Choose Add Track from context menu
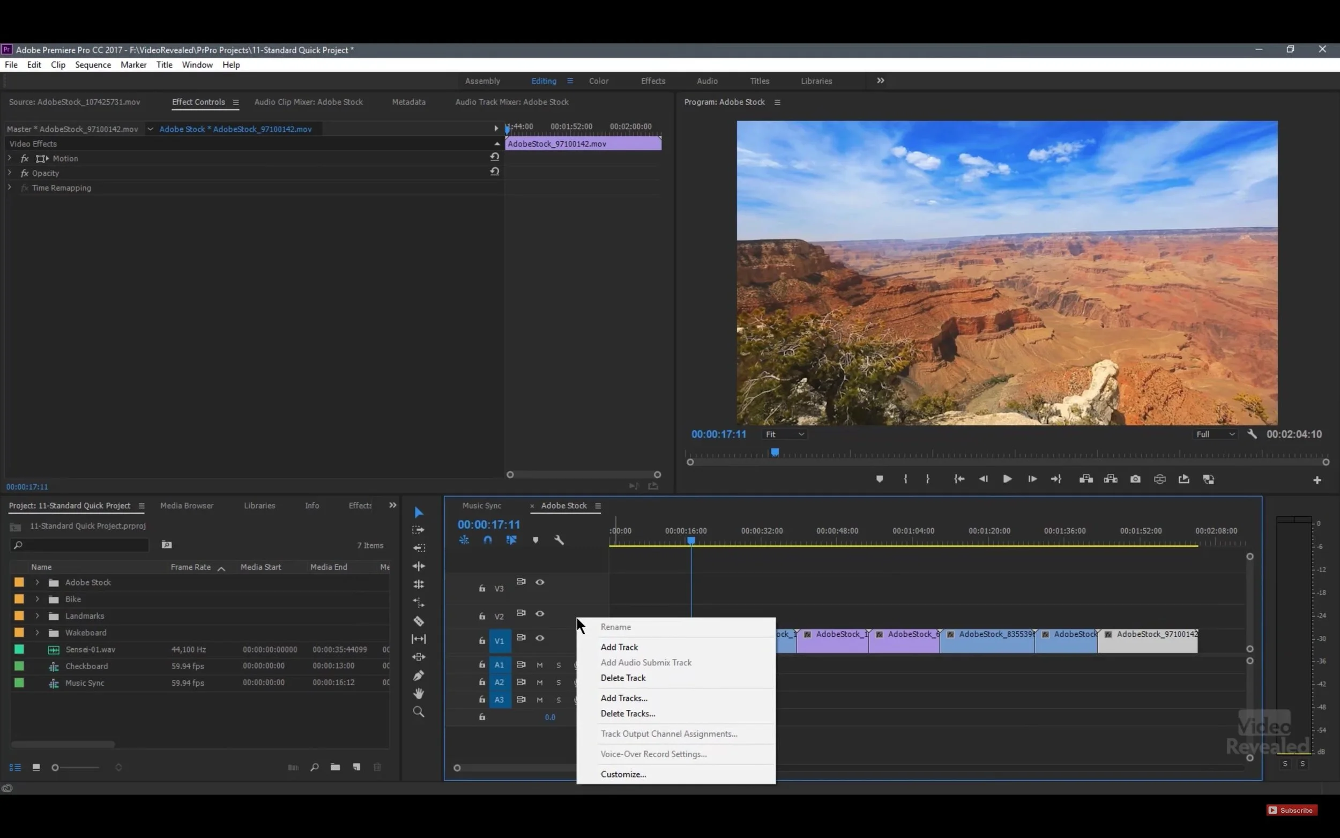1340x838 pixels. coord(619,647)
